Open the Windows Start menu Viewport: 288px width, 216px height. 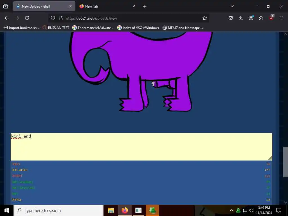coord(7,210)
